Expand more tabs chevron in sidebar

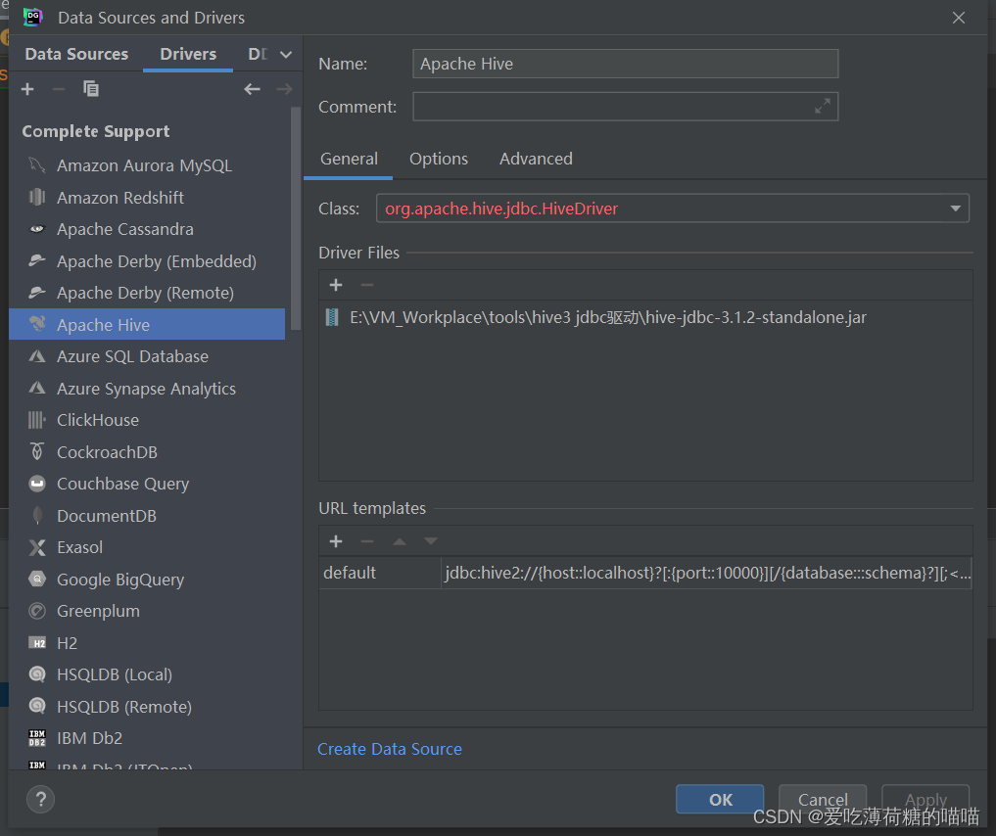tap(286, 55)
